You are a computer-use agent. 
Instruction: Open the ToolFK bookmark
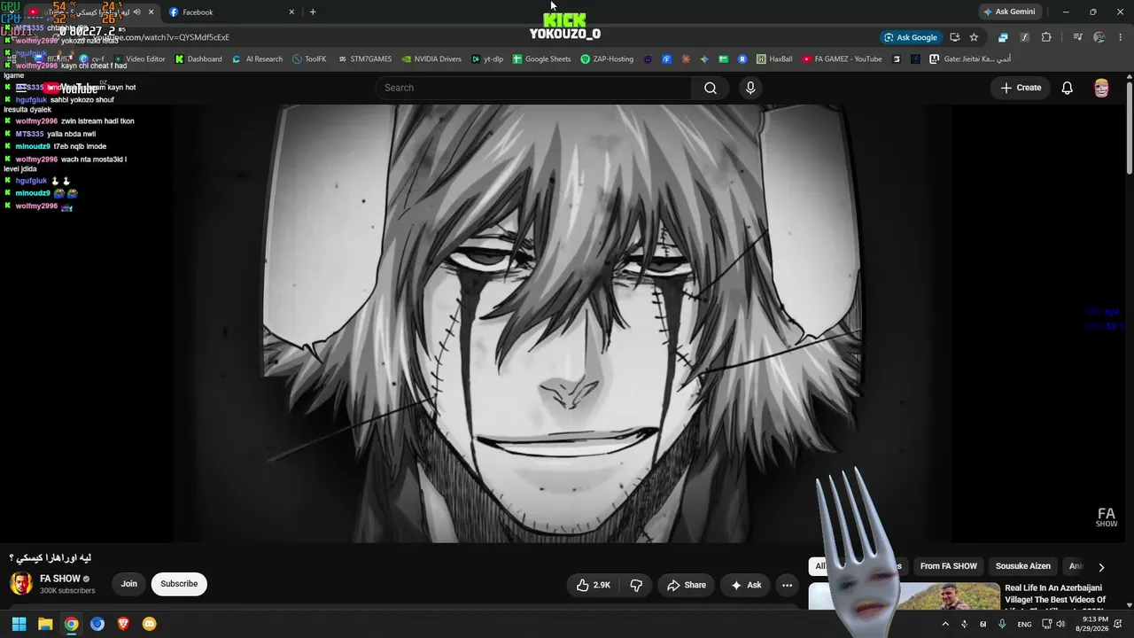tap(308, 59)
